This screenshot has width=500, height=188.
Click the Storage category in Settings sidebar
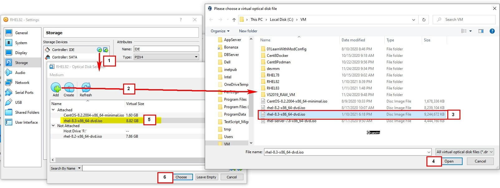[x=22, y=63]
